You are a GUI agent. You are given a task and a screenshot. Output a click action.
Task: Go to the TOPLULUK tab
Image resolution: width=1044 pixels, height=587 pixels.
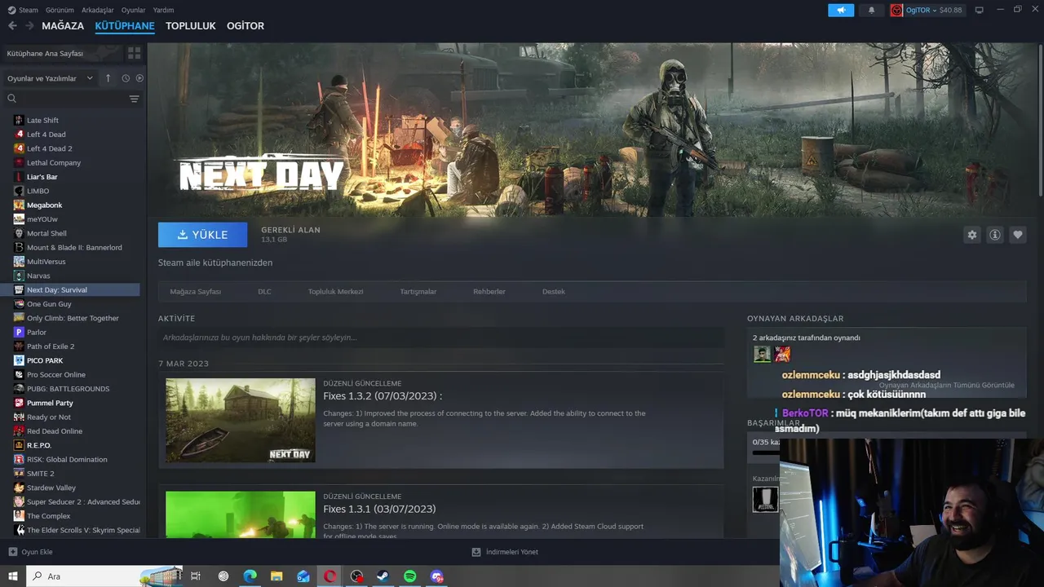(191, 26)
